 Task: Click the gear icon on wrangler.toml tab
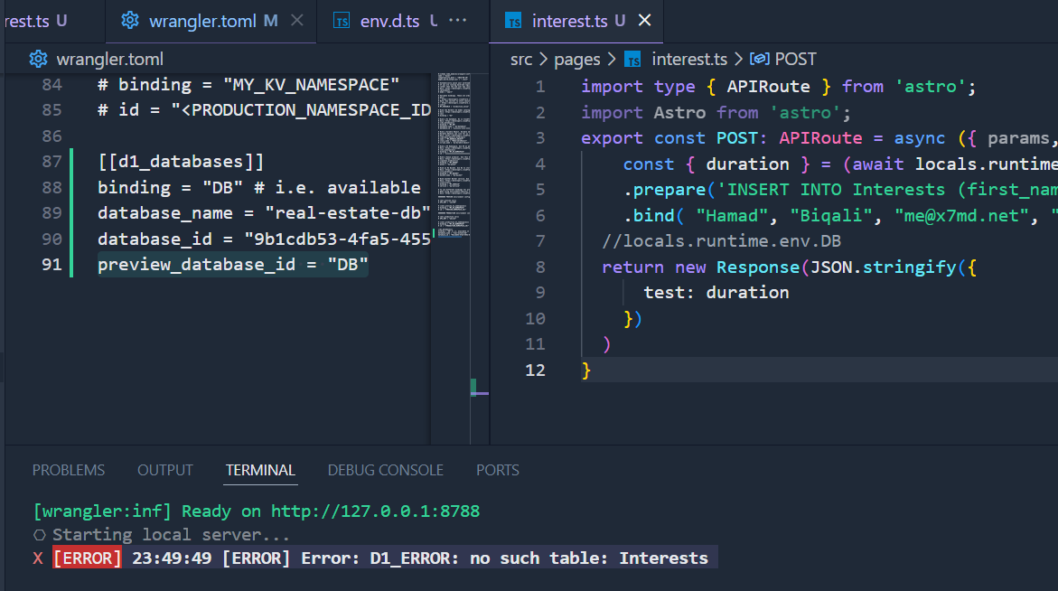(129, 21)
